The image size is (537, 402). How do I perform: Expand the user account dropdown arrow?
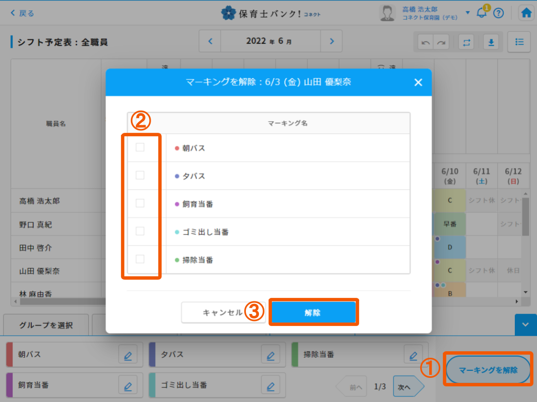click(x=467, y=13)
